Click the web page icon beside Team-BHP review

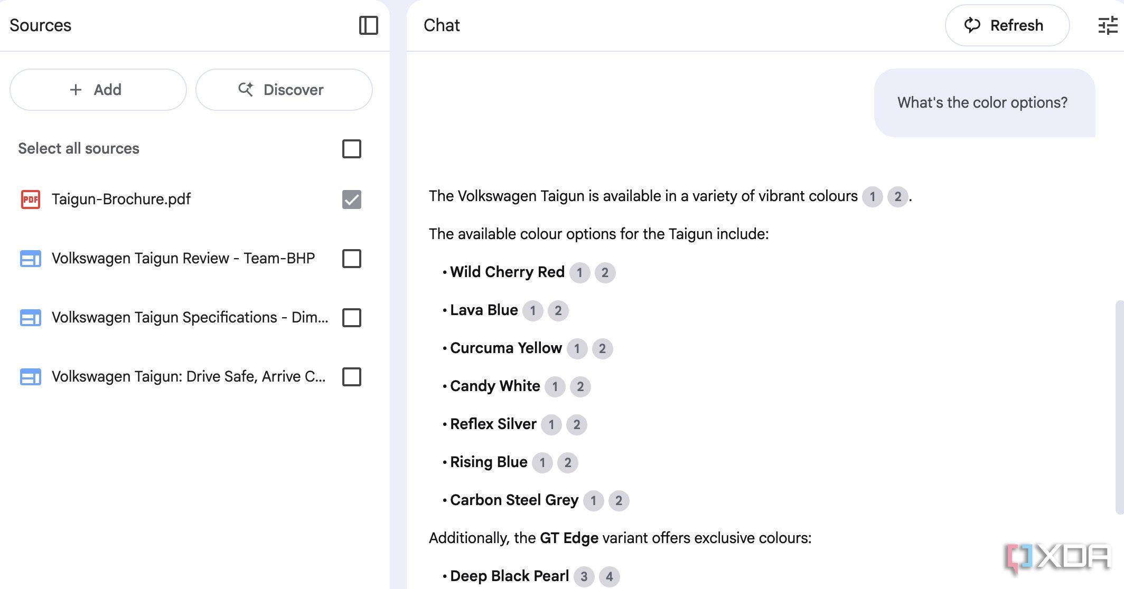click(31, 259)
